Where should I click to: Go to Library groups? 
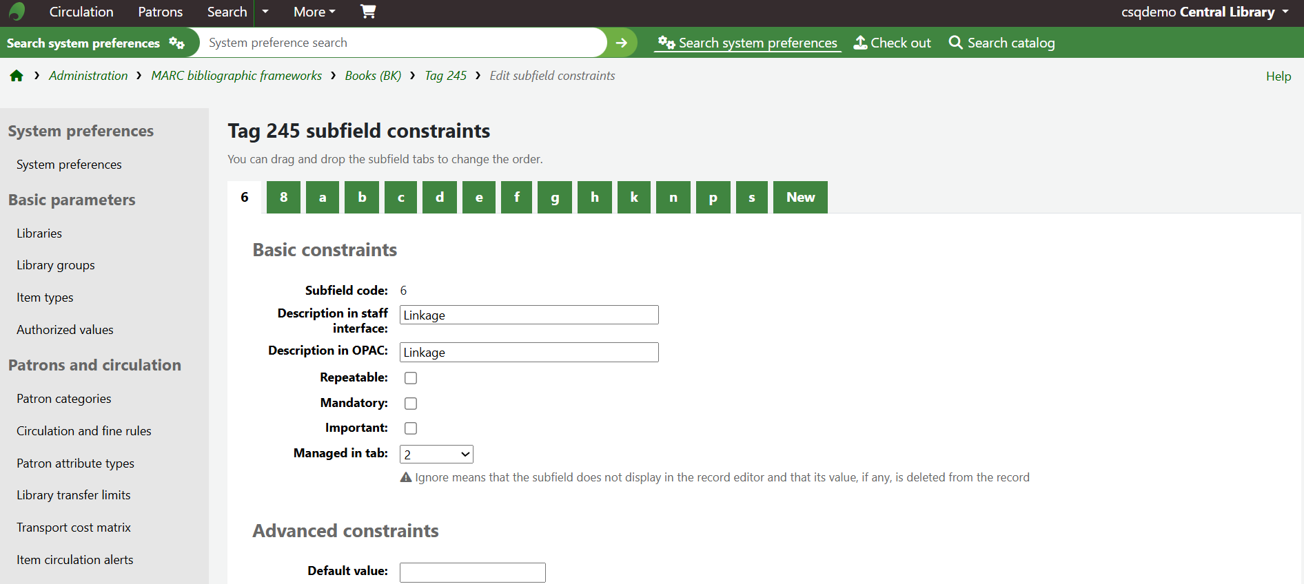click(x=56, y=265)
